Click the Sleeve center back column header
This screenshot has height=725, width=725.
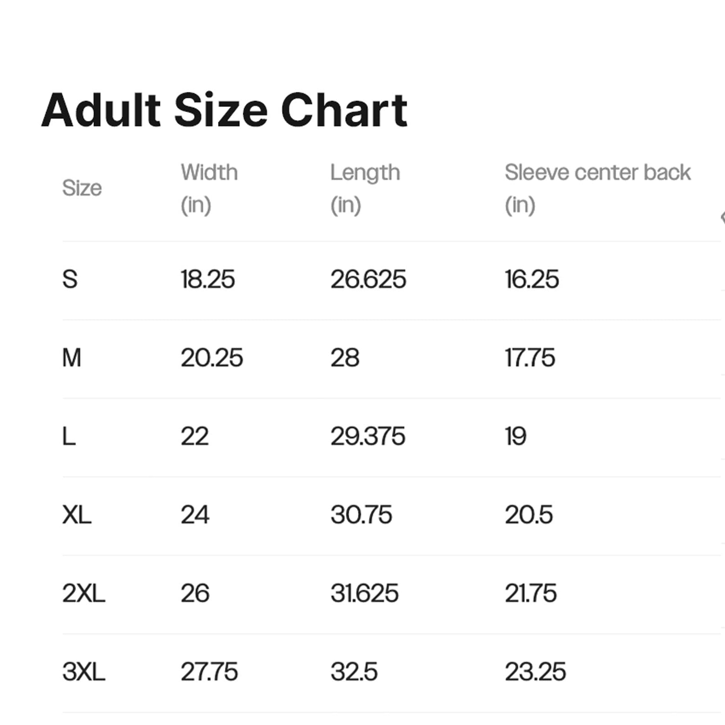click(597, 189)
